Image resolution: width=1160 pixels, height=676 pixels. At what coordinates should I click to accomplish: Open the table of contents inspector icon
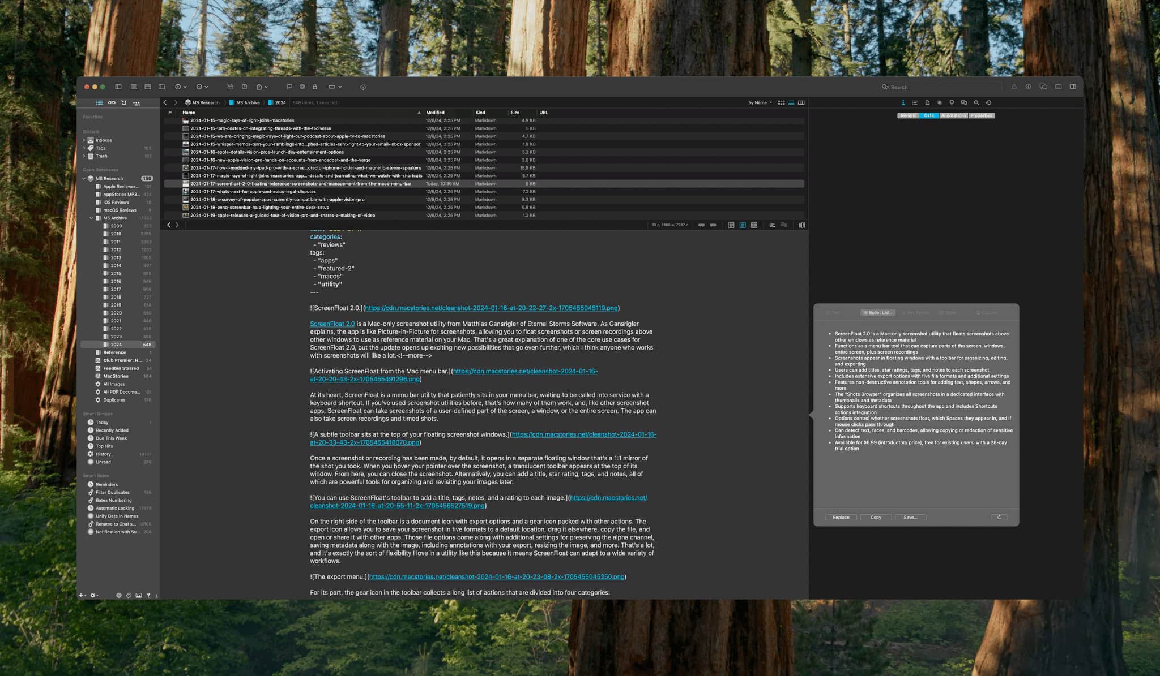(x=915, y=102)
